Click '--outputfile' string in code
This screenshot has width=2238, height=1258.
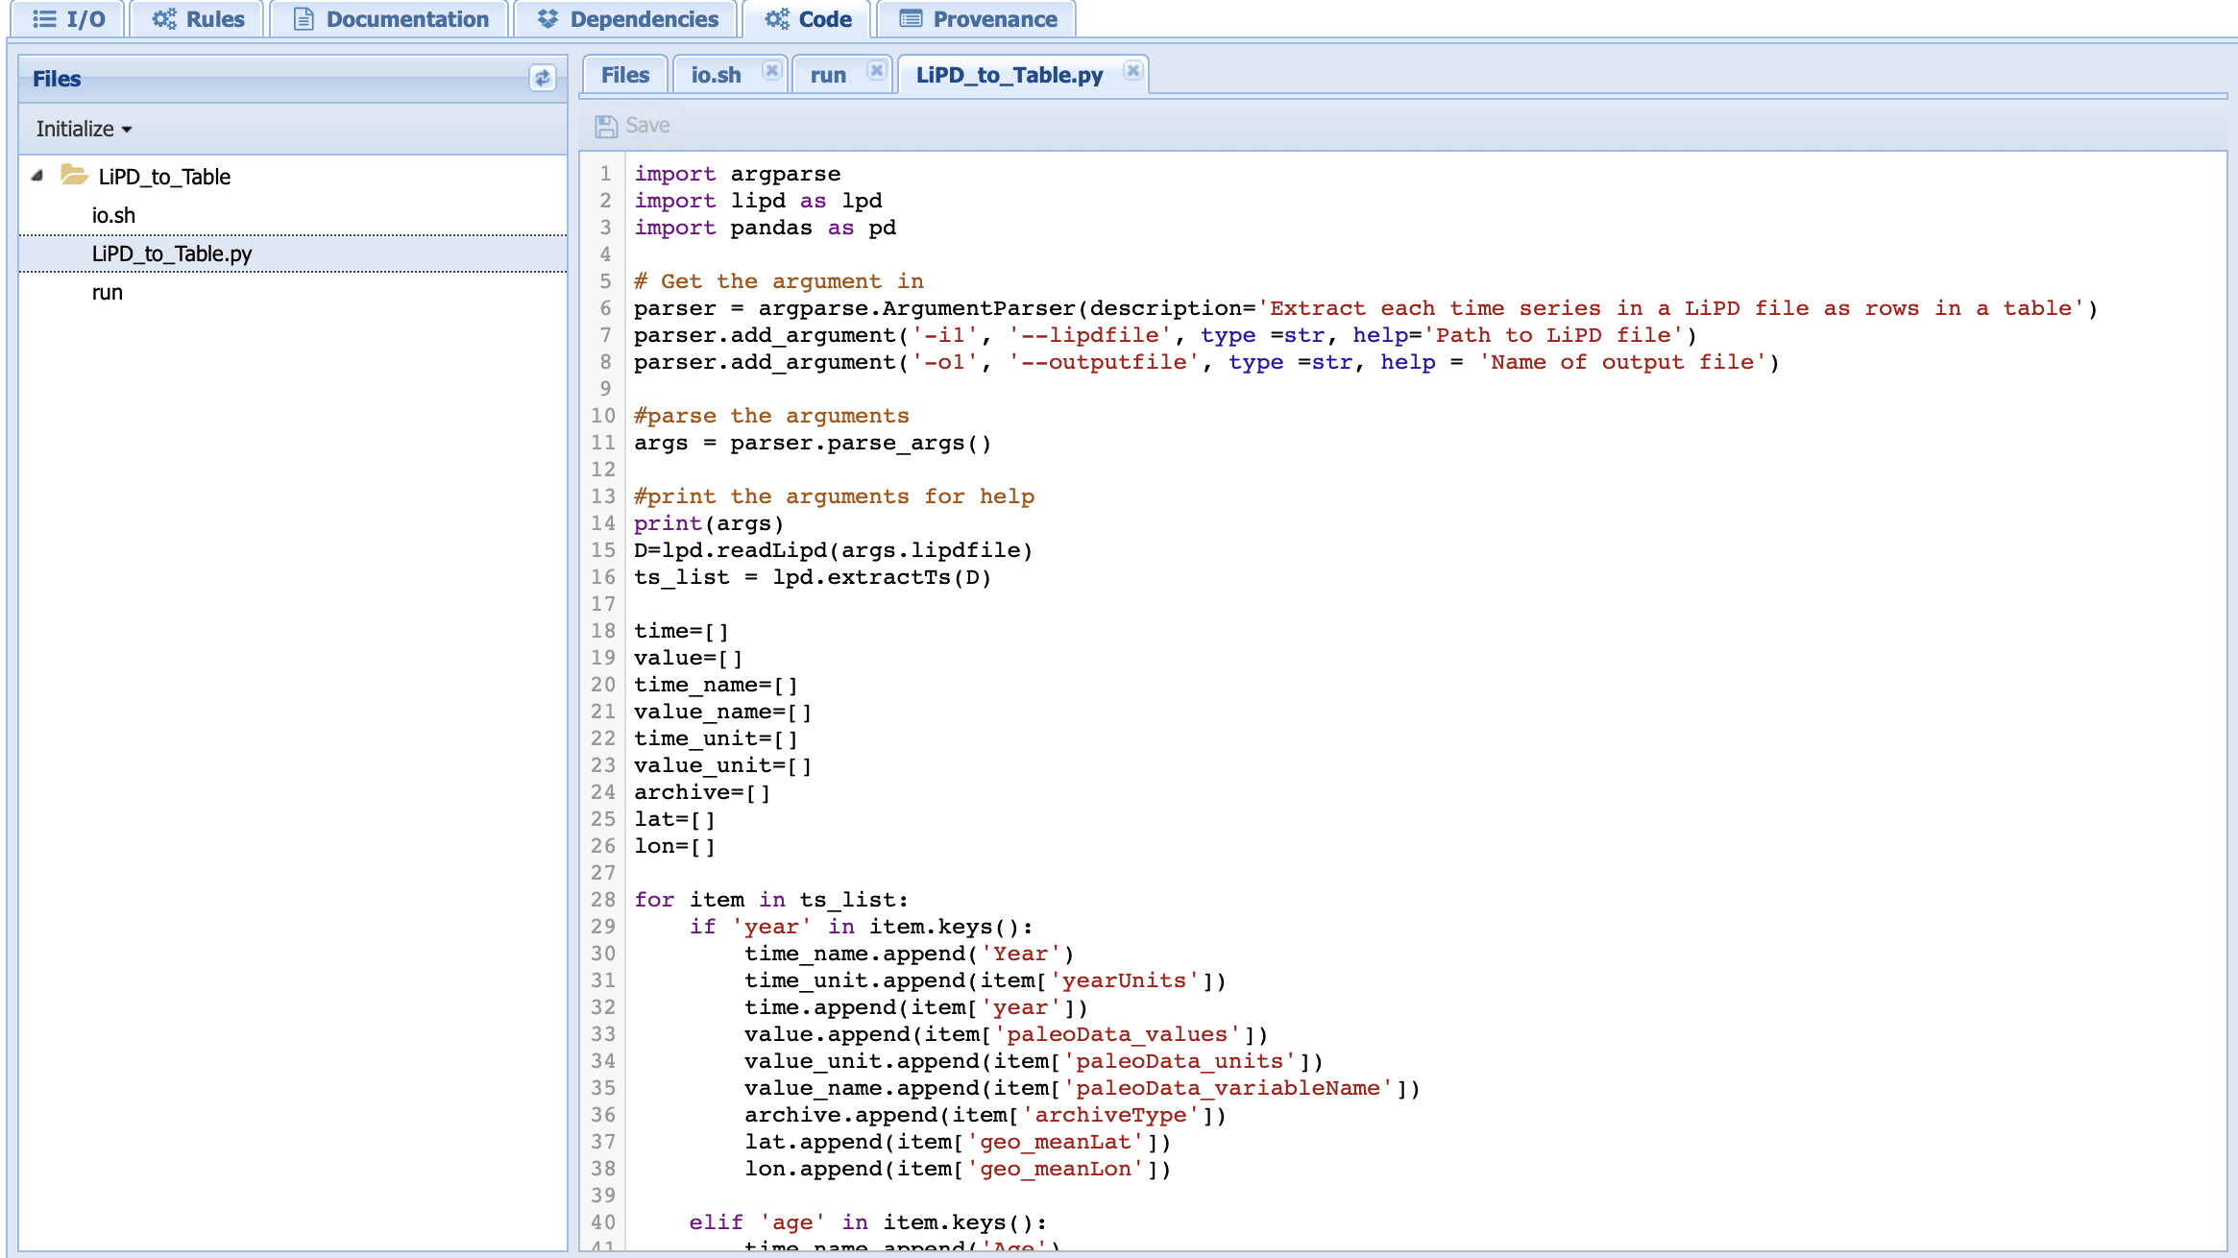tap(1105, 362)
